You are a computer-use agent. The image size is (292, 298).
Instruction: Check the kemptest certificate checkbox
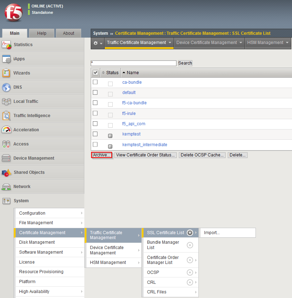point(95,134)
